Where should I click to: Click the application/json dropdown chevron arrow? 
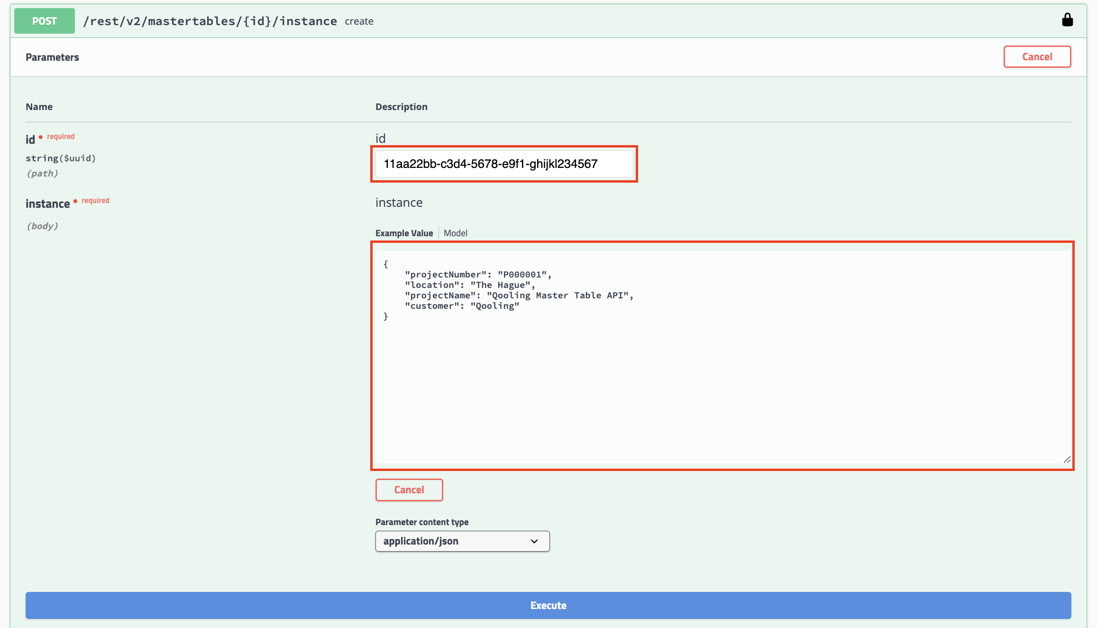(x=534, y=541)
